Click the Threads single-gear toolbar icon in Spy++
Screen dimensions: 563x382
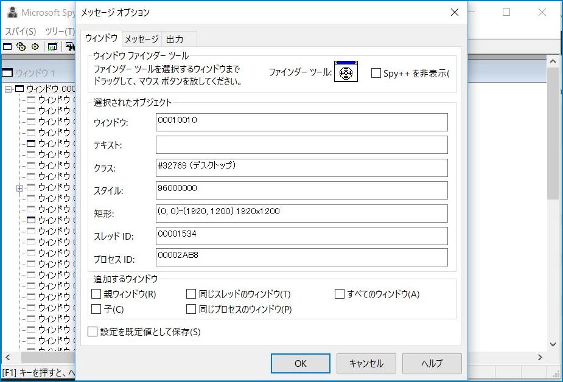35,47
